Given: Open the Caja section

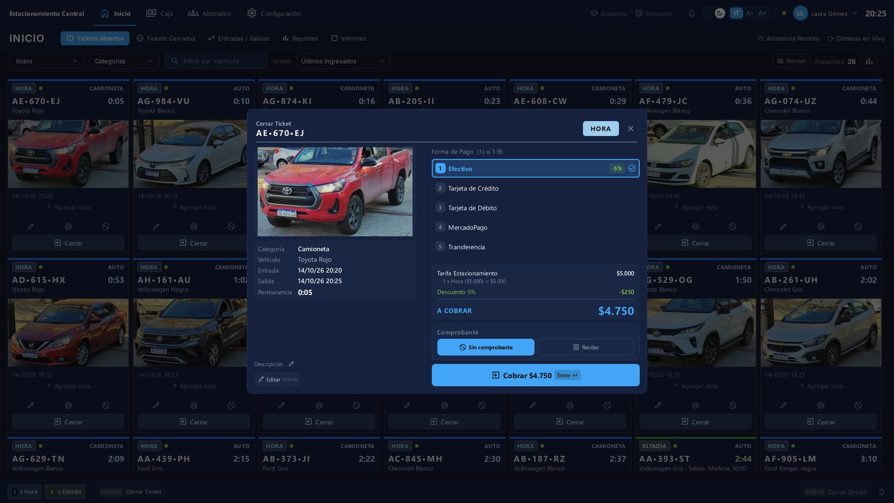Looking at the screenshot, I should pyautogui.click(x=159, y=13).
